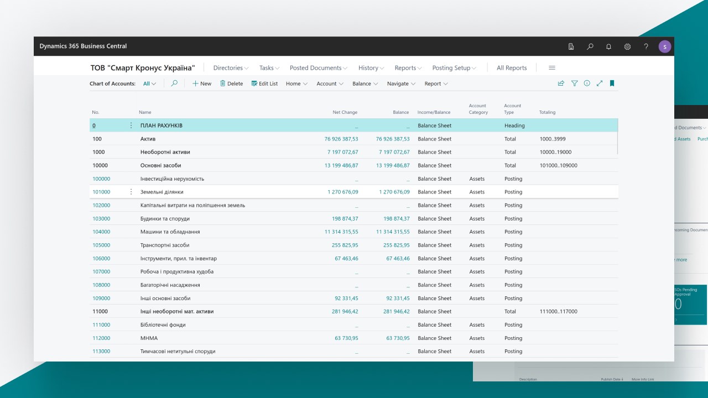Select the "Багаторічні насадження" name cell

pyautogui.click(x=170, y=285)
